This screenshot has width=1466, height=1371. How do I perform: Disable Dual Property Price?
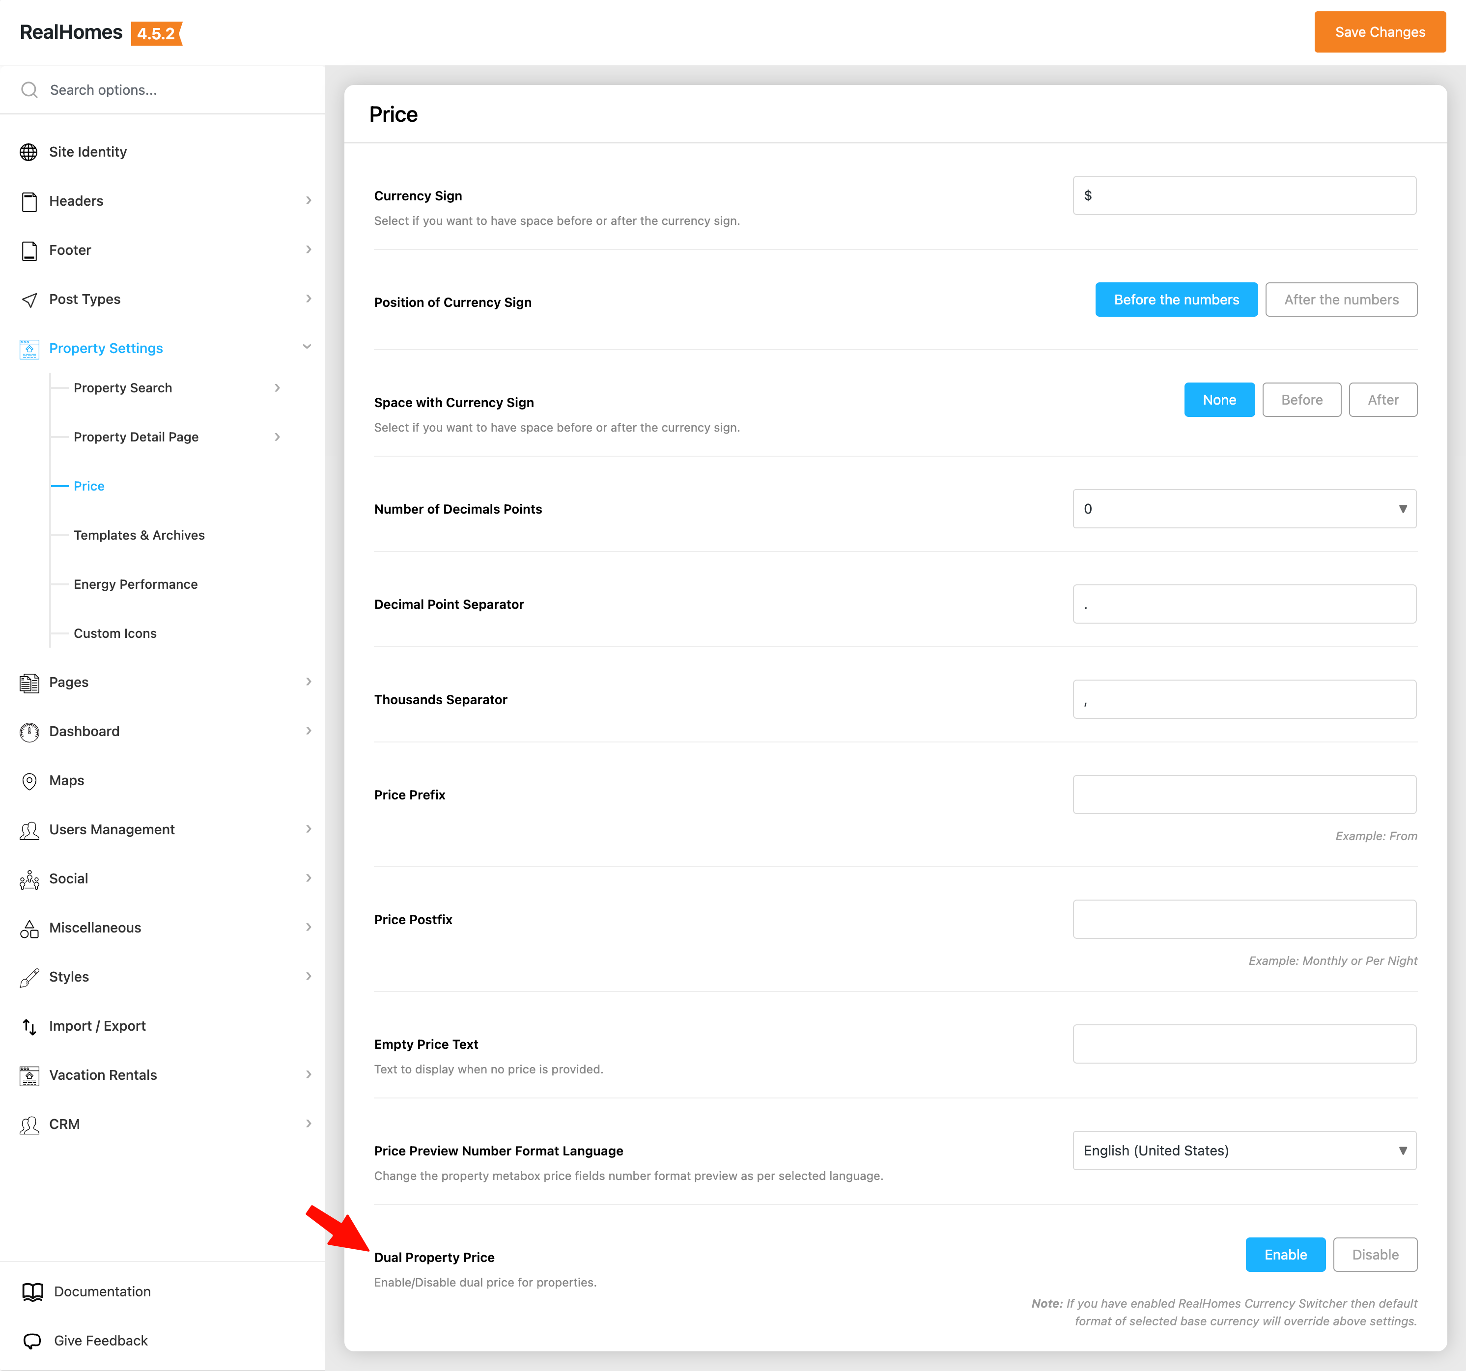click(x=1375, y=1255)
